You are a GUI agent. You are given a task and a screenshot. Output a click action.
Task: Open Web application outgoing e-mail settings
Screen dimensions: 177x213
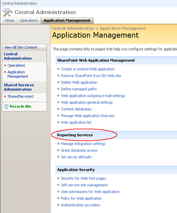tap(93, 96)
